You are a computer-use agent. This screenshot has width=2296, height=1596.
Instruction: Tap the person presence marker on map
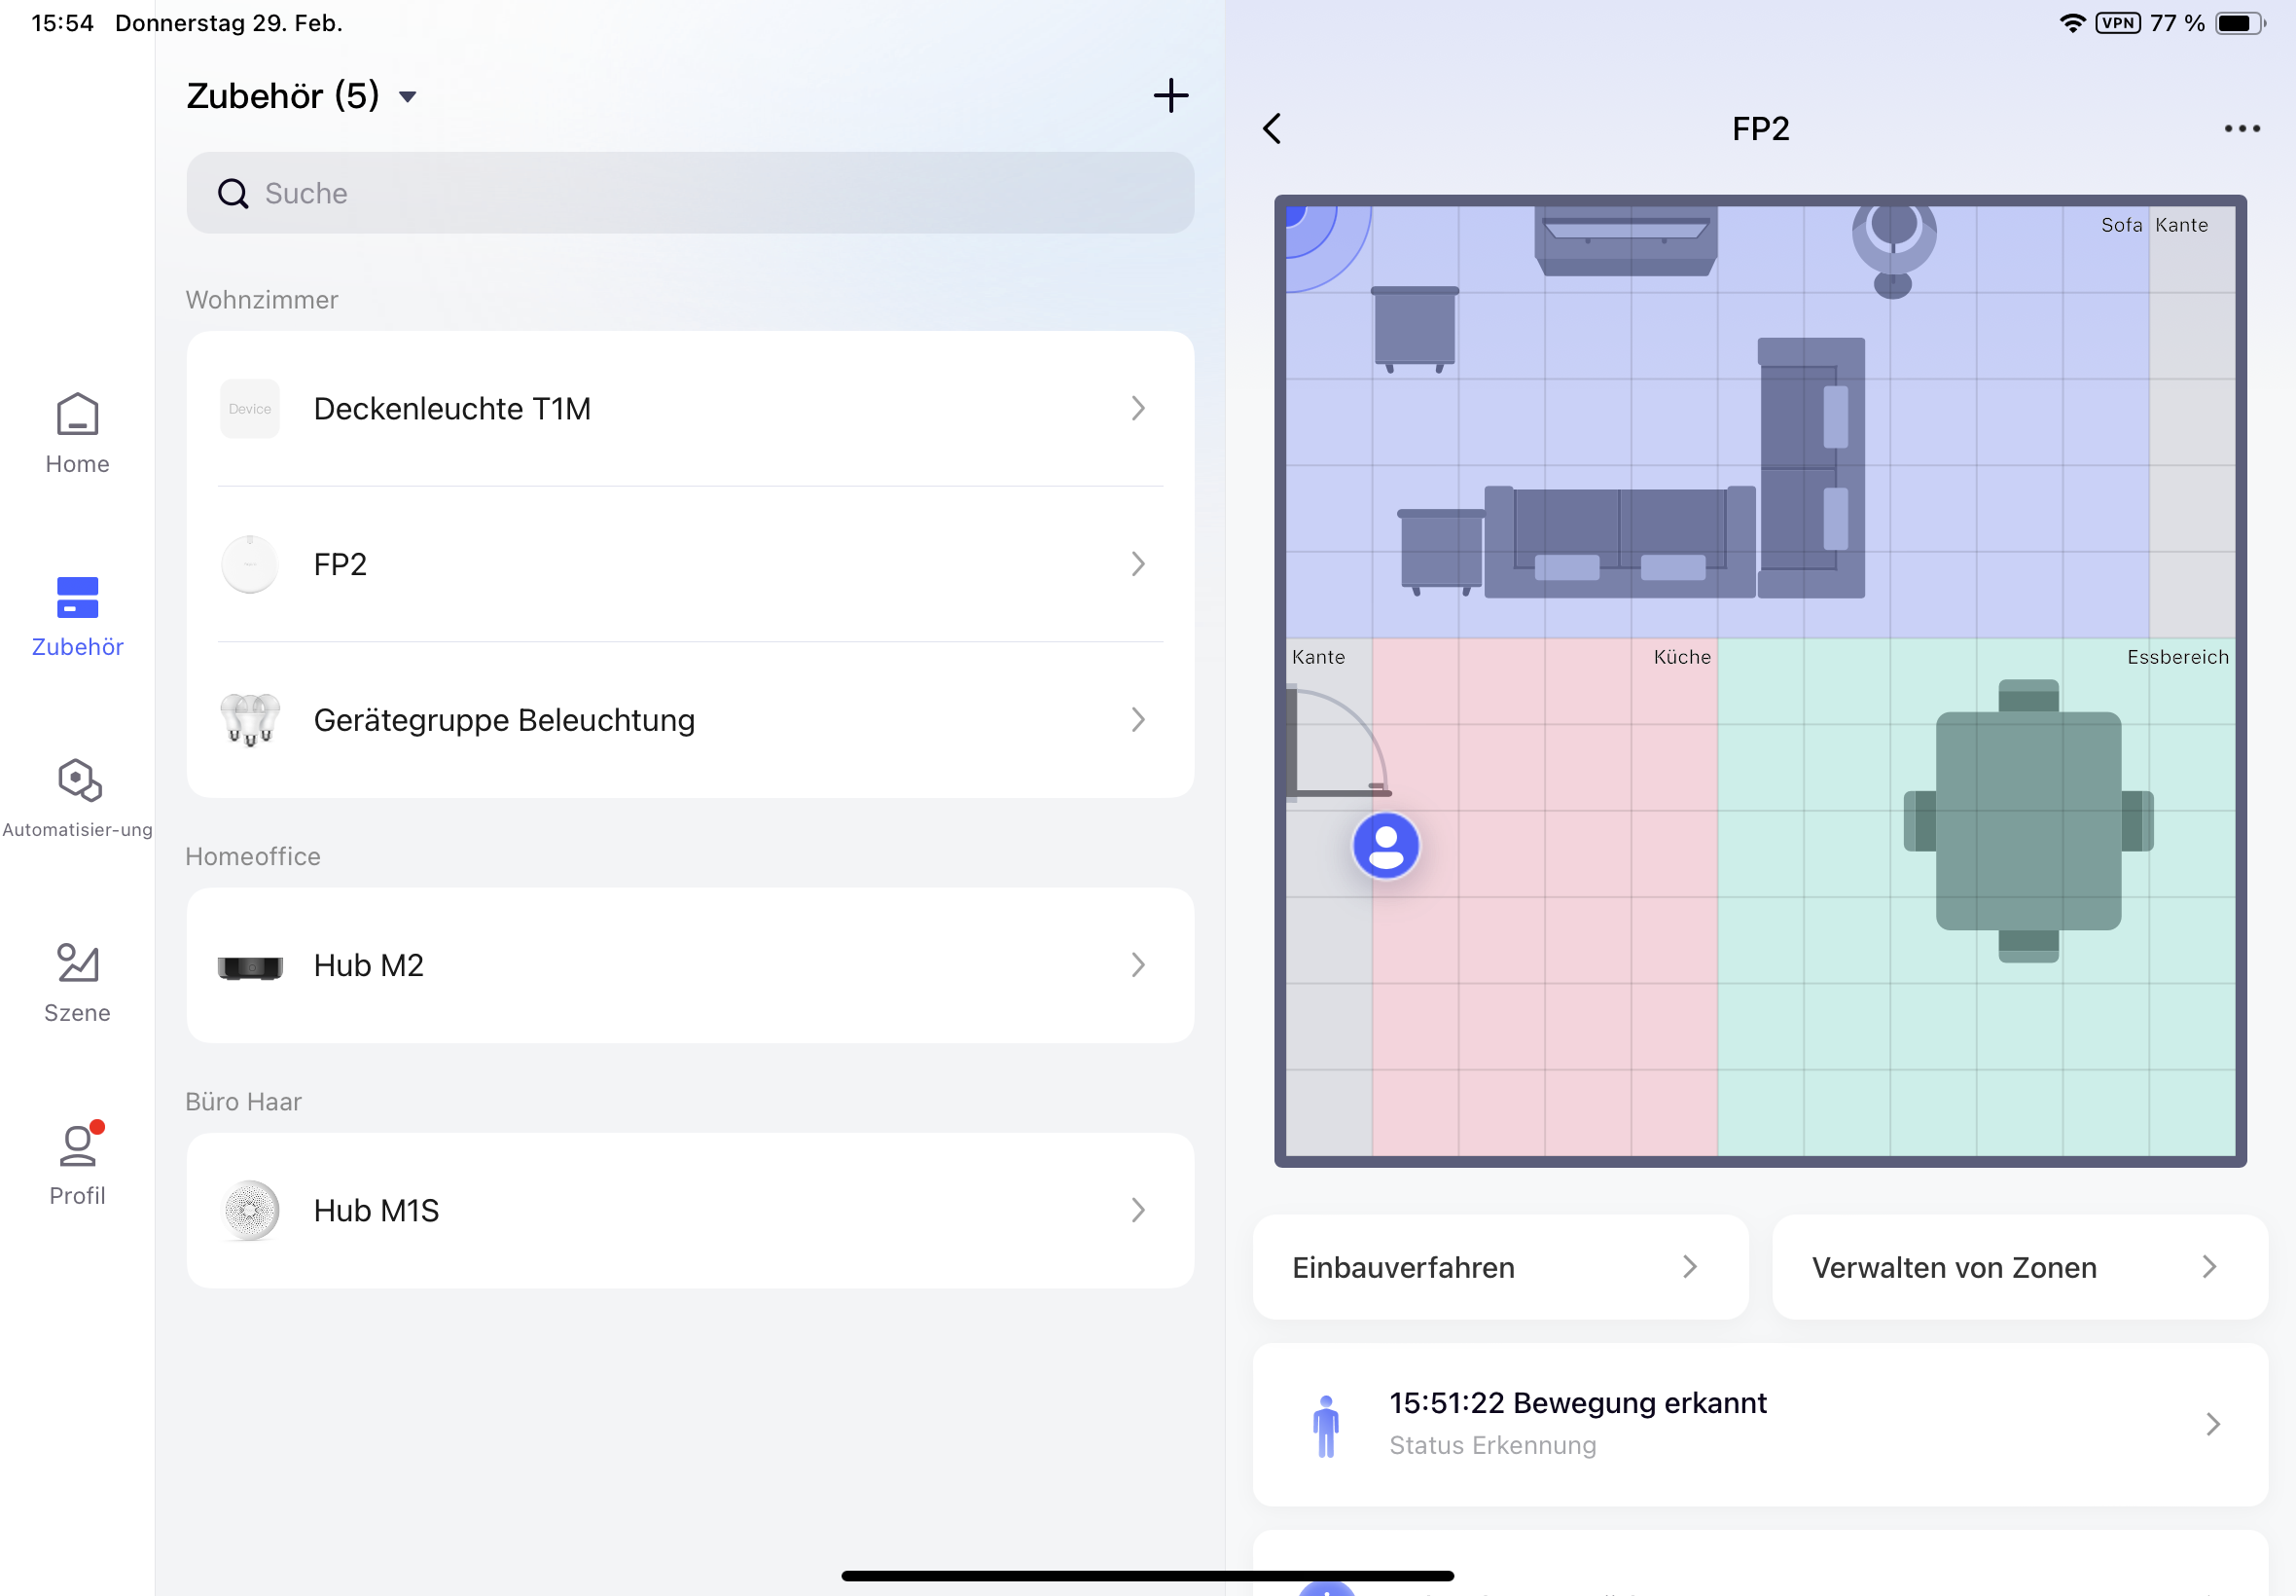(x=1385, y=846)
